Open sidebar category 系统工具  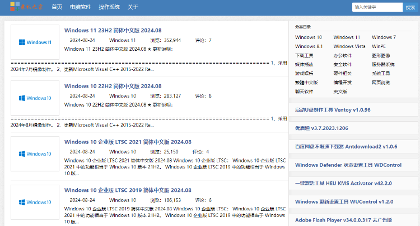pos(381,73)
